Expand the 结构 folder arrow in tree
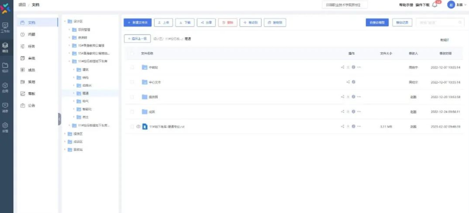The width and height of the screenshot is (469, 213). 74,77
